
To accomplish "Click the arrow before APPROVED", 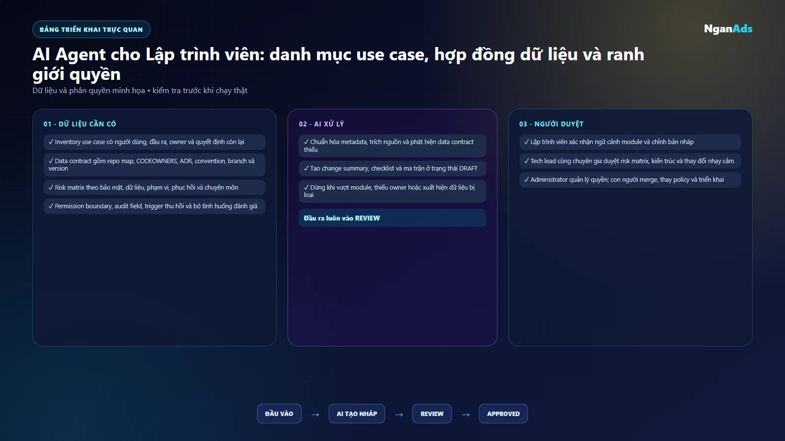I will point(466,415).
